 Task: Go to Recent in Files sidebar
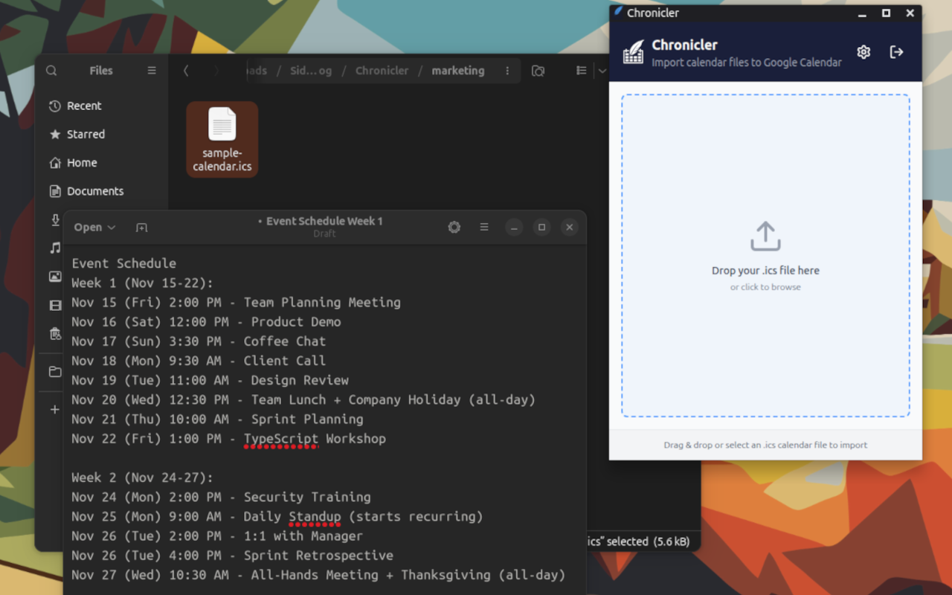[x=84, y=106]
